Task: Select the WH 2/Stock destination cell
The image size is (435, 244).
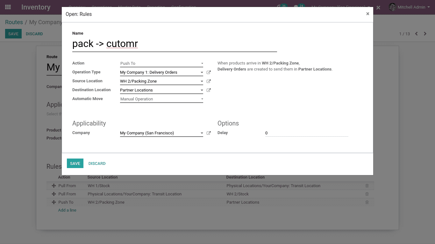Action: 238,194
